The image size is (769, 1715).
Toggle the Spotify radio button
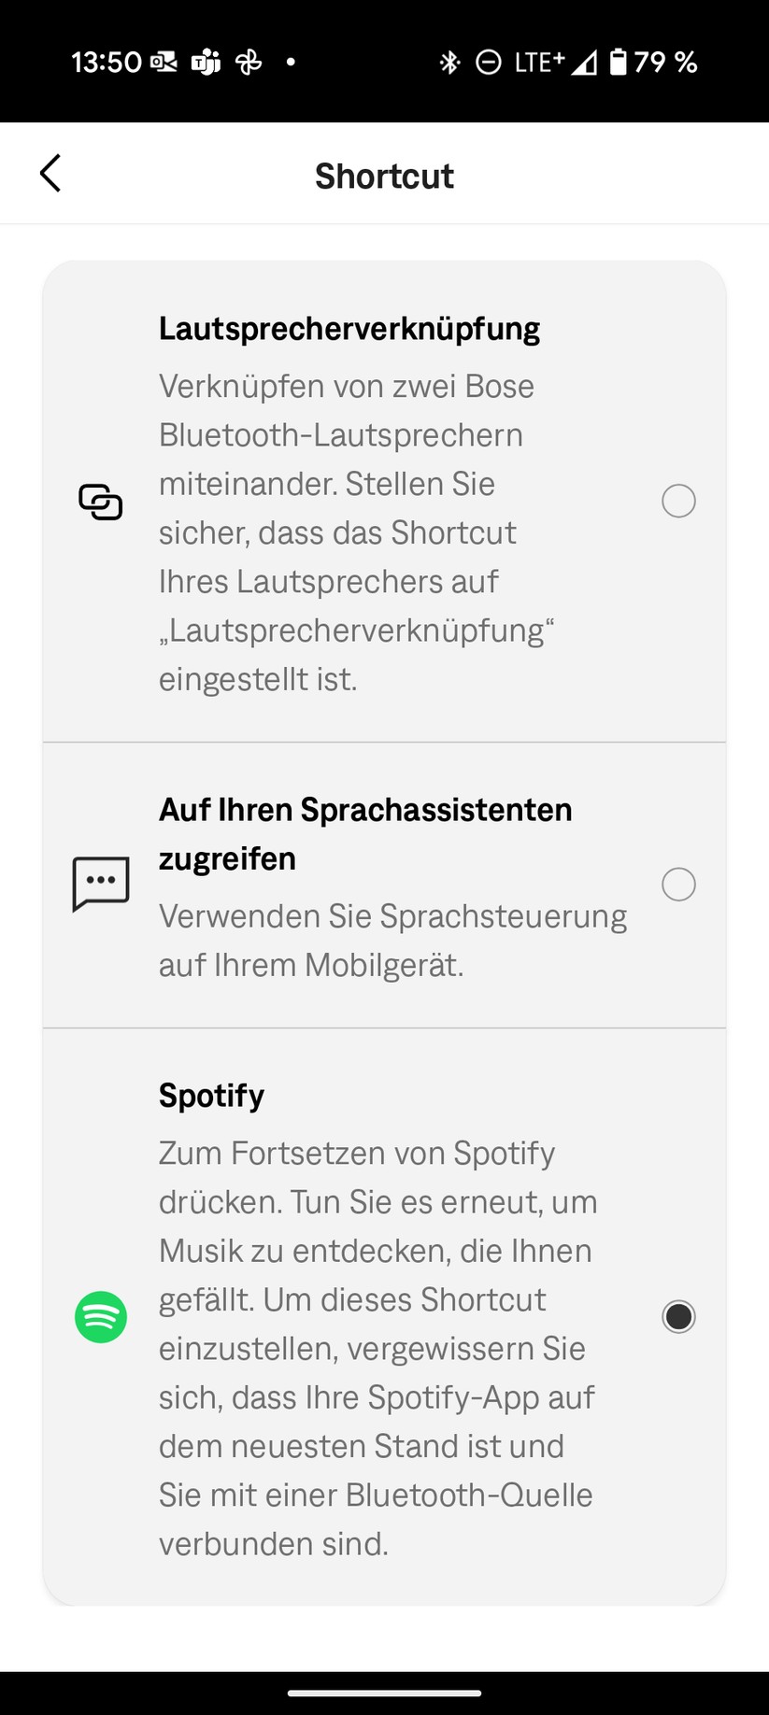pyautogui.click(x=678, y=1317)
